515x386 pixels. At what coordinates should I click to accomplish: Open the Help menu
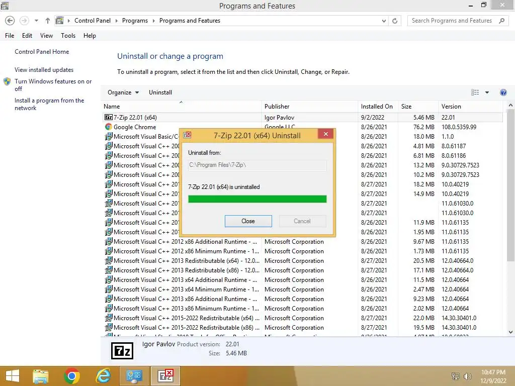[90, 36]
